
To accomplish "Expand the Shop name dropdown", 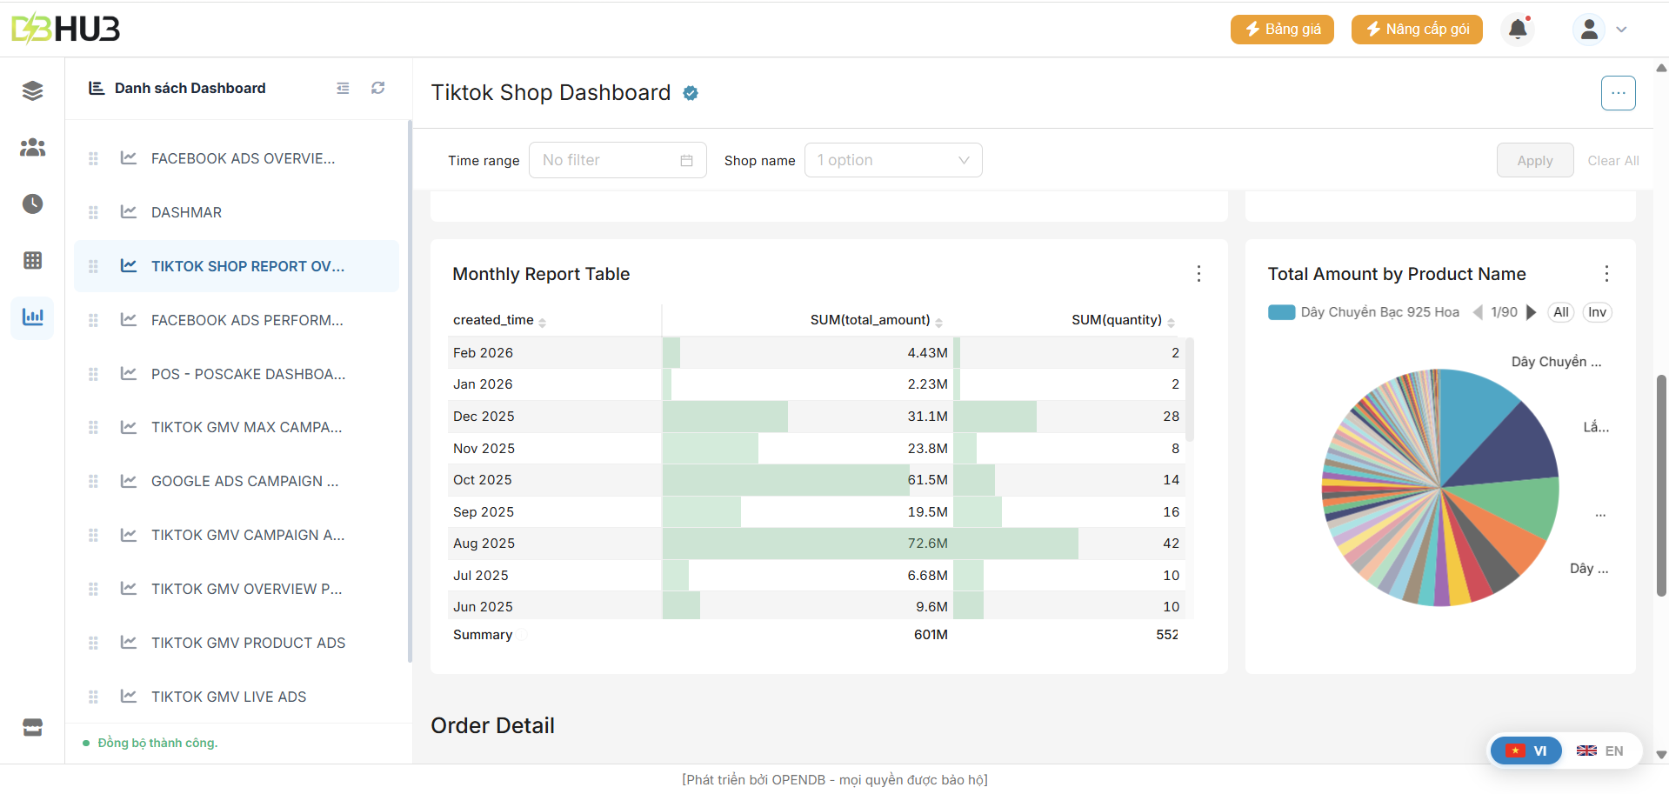I will tap(893, 160).
